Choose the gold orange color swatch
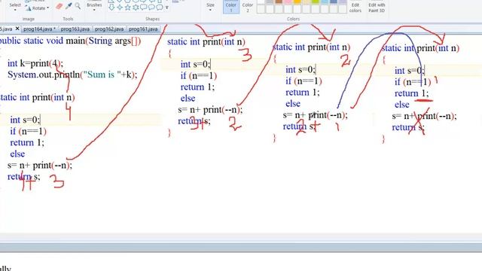Image resolution: width=482 pixels, height=271 pixels. [x=297, y=2]
